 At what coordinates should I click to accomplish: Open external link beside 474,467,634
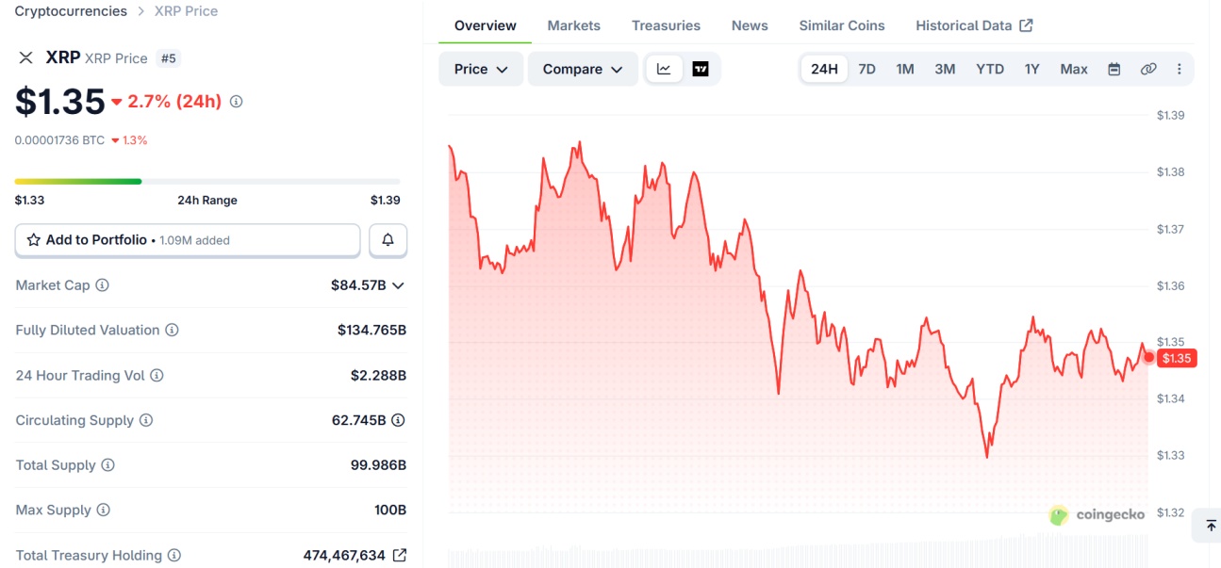[399, 556]
